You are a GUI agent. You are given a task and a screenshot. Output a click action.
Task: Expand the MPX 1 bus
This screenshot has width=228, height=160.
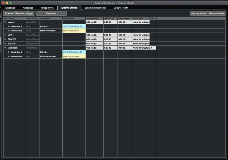pos(5,35)
